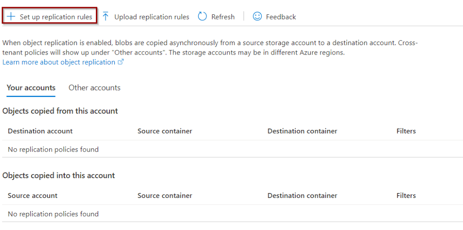The width and height of the screenshot is (463, 230).
Task: Open the Feedback text label
Action: (x=281, y=17)
